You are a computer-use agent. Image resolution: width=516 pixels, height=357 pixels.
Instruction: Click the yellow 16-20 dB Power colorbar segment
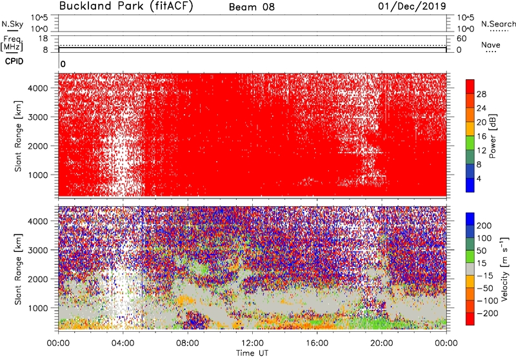tap(470, 129)
